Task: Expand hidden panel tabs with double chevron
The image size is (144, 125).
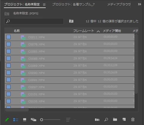Action: pyautogui.click(x=140, y=4)
